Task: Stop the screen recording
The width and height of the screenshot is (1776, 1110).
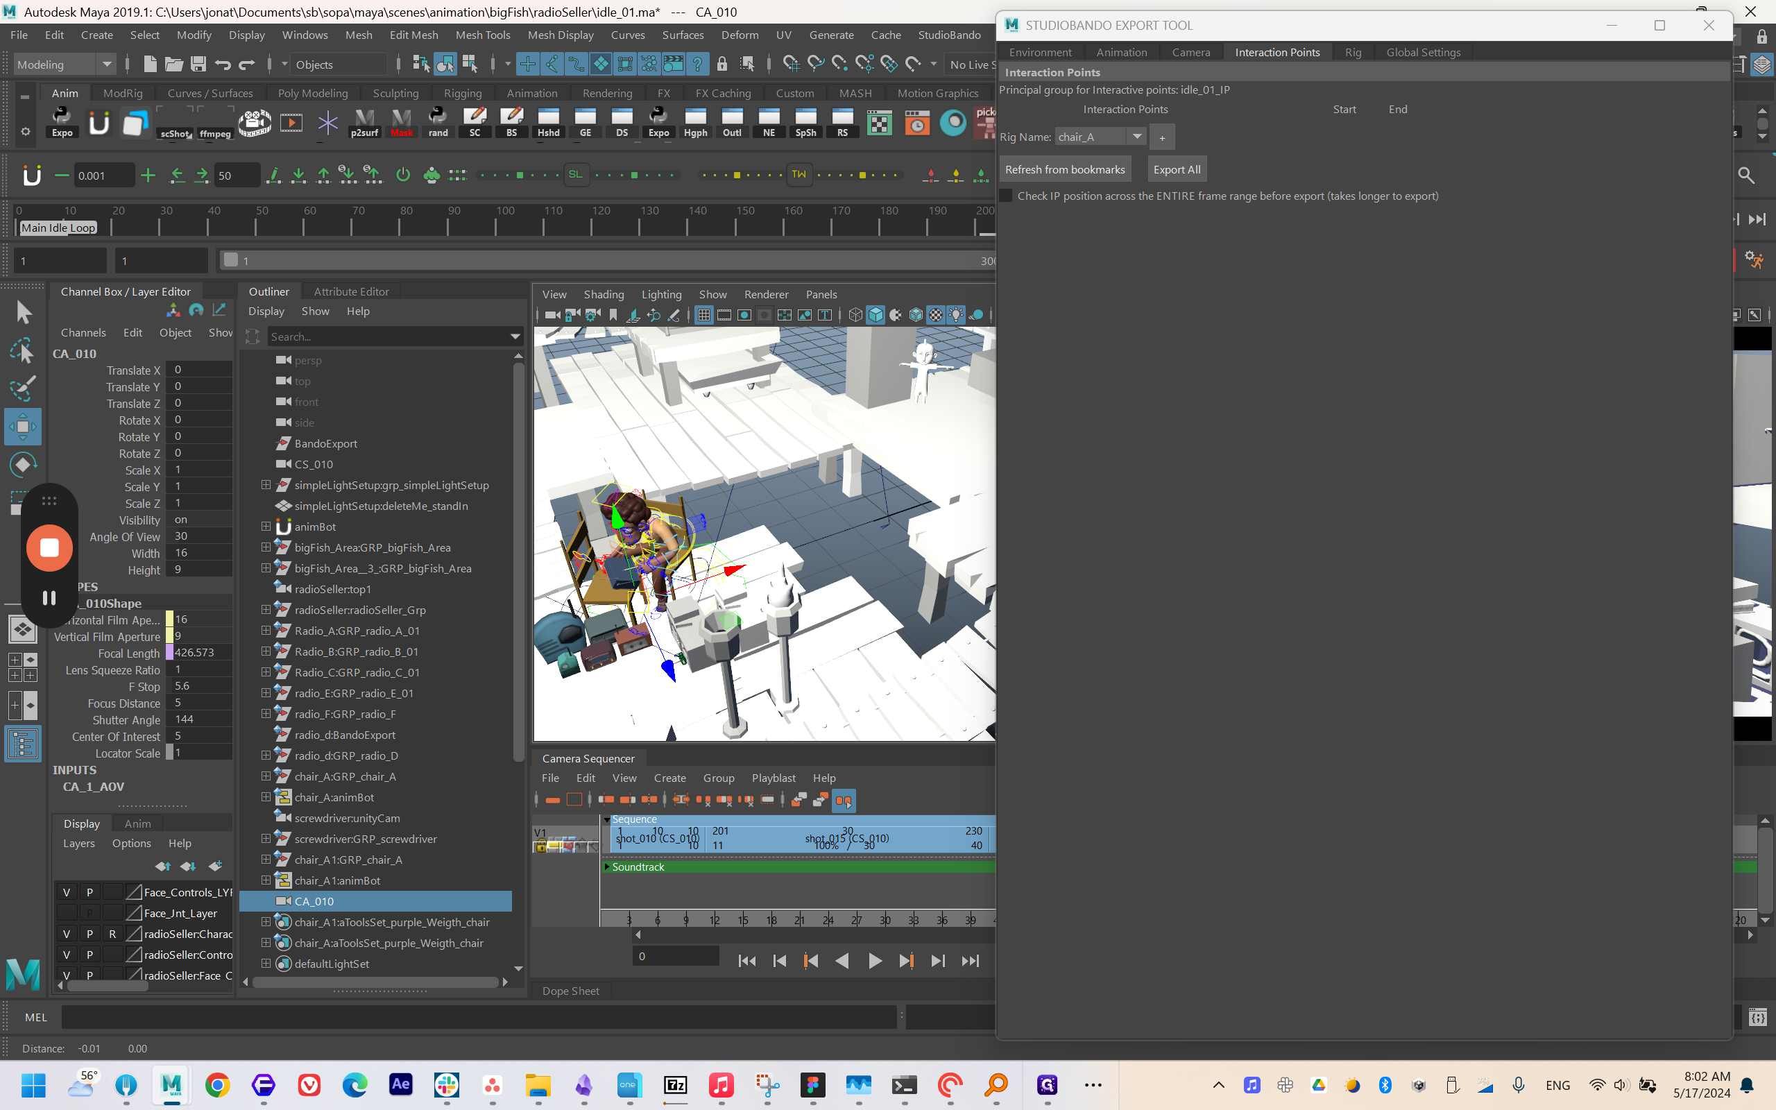Action: pos(49,547)
